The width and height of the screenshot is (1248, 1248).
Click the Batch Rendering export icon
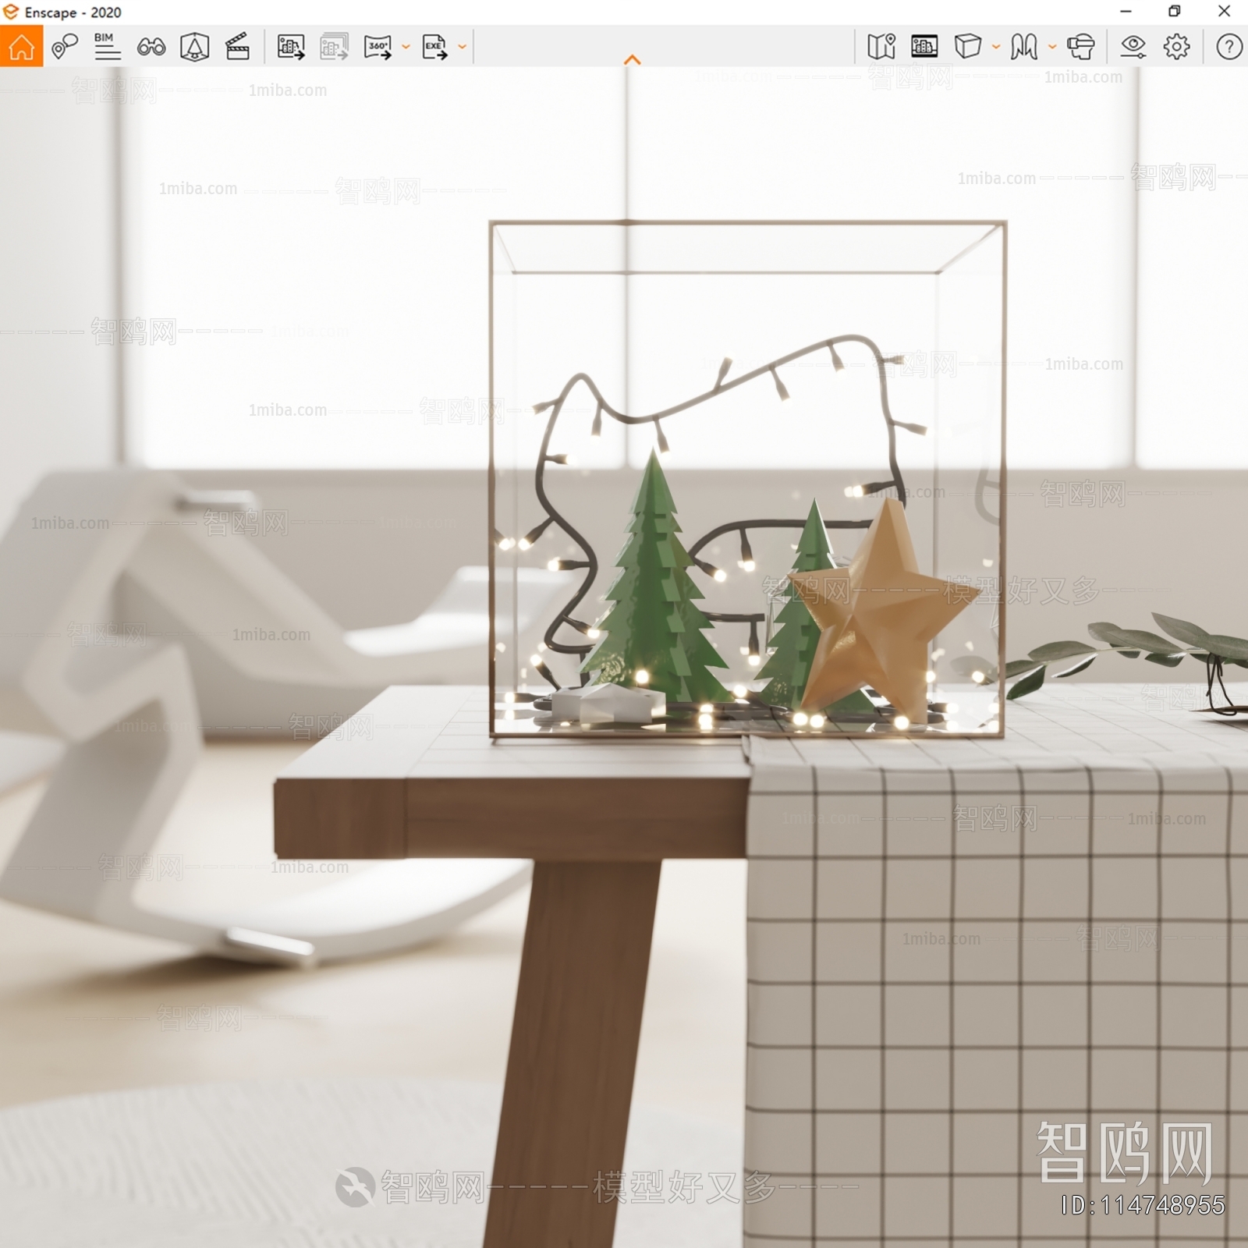334,47
